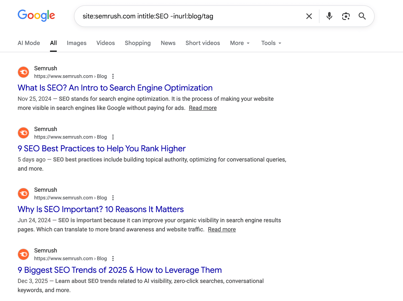Click inside the search query input field
The width and height of the screenshot is (403, 301).
tap(176, 16)
